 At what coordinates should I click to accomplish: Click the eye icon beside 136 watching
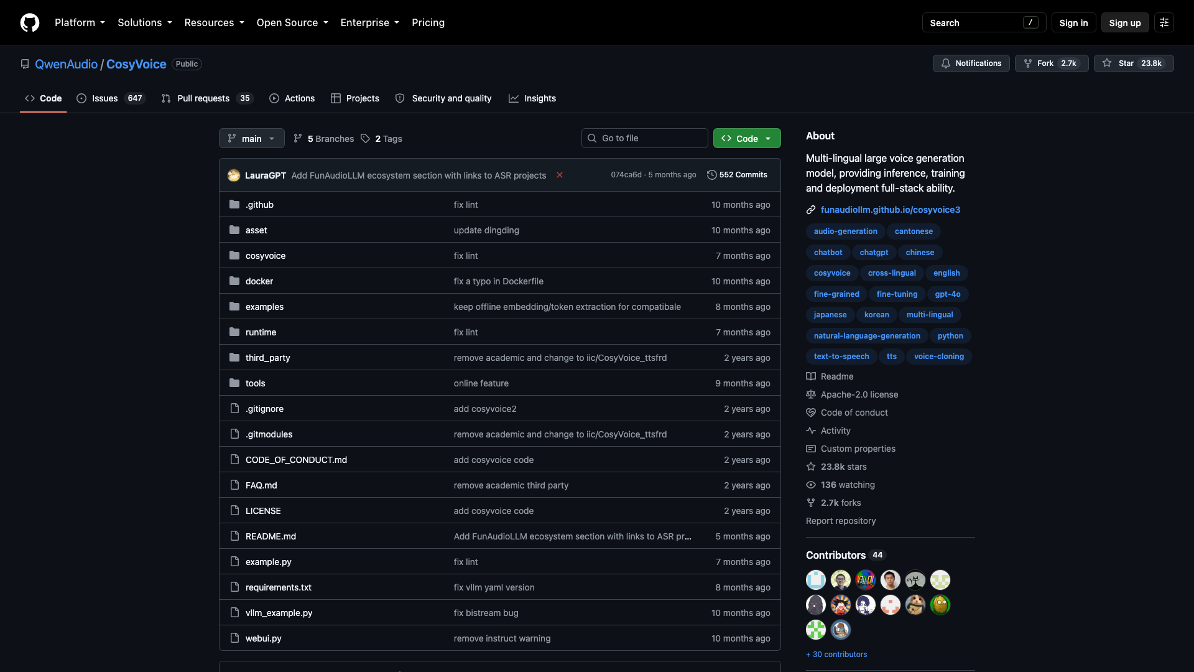[811, 485]
